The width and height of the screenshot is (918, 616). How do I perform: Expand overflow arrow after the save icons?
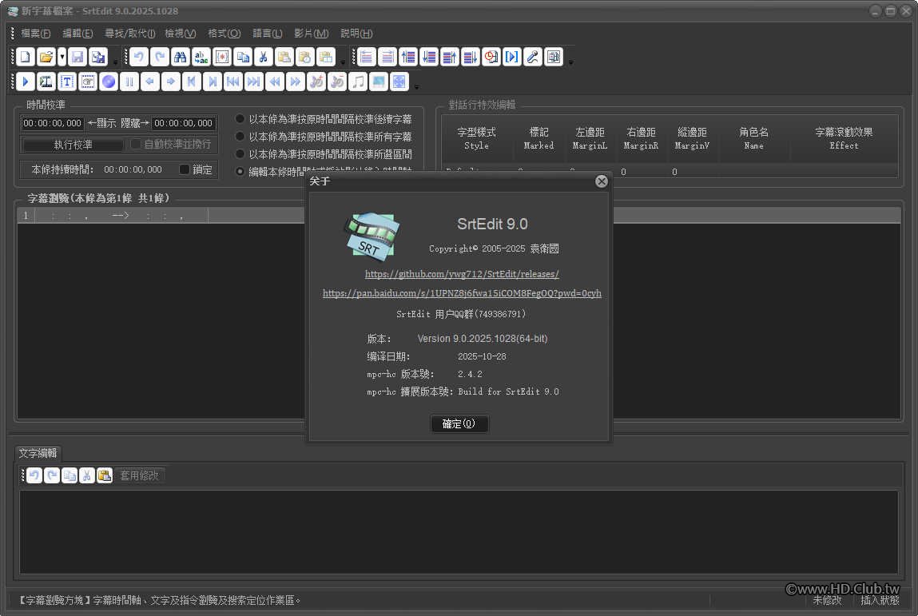click(115, 62)
